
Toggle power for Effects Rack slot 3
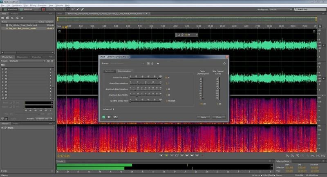point(6,75)
